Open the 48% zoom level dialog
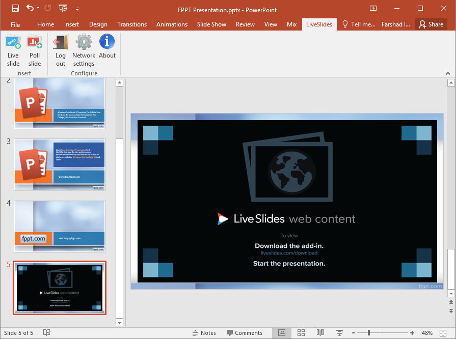 (x=427, y=333)
